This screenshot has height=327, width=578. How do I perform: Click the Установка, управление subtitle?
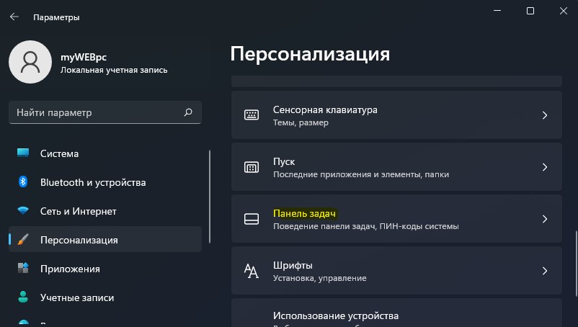319,279
